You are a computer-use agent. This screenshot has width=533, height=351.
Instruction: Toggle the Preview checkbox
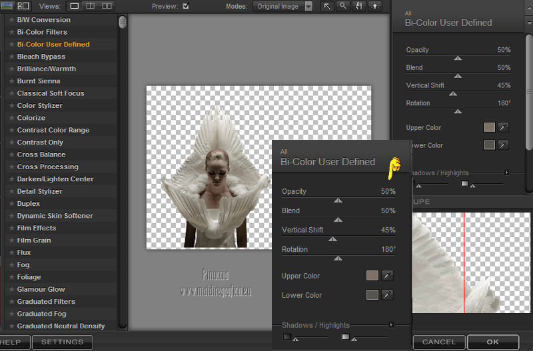point(186,6)
